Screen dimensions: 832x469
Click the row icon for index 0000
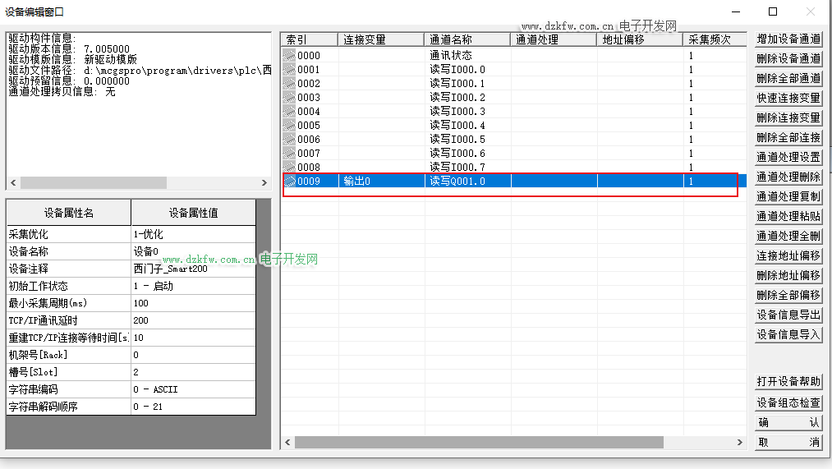(x=288, y=56)
